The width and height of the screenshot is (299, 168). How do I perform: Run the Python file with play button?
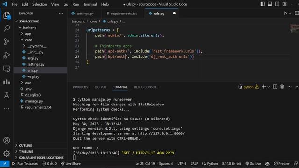285,14
